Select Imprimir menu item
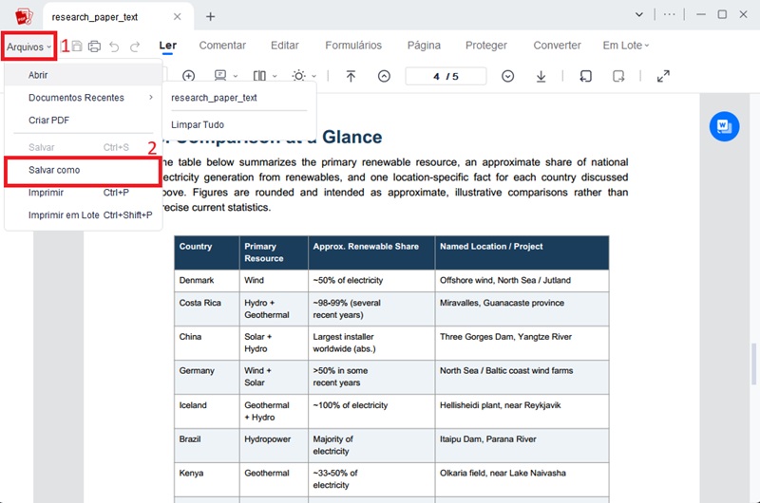760x503 pixels. click(84, 193)
